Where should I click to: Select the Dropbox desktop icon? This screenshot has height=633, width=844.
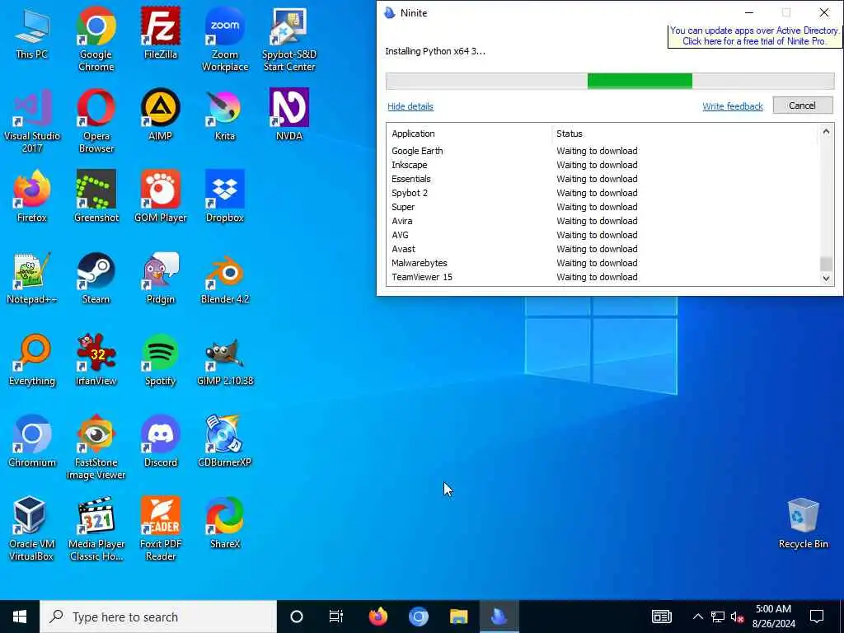tap(225, 196)
